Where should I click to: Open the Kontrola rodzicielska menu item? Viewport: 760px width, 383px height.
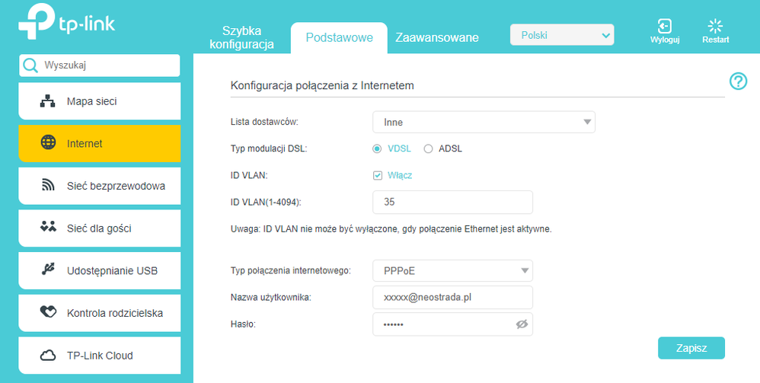pos(99,313)
